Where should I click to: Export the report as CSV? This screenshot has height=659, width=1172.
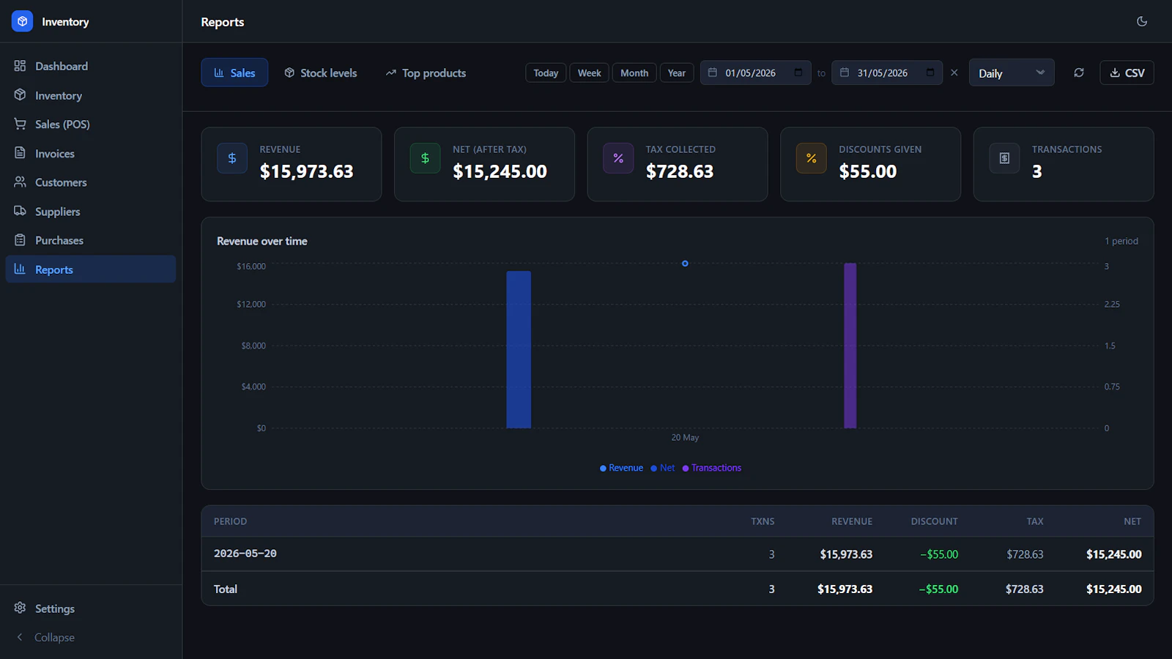click(x=1127, y=72)
